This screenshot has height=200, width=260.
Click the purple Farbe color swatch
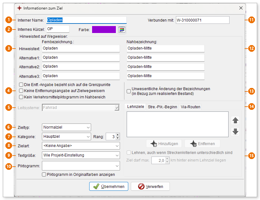click(104, 30)
